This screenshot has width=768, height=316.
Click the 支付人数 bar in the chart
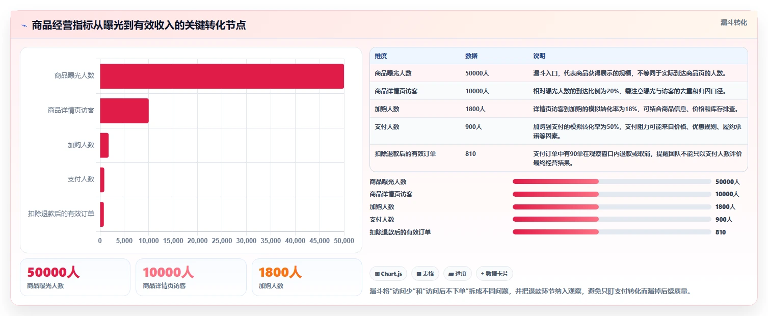[x=102, y=180]
